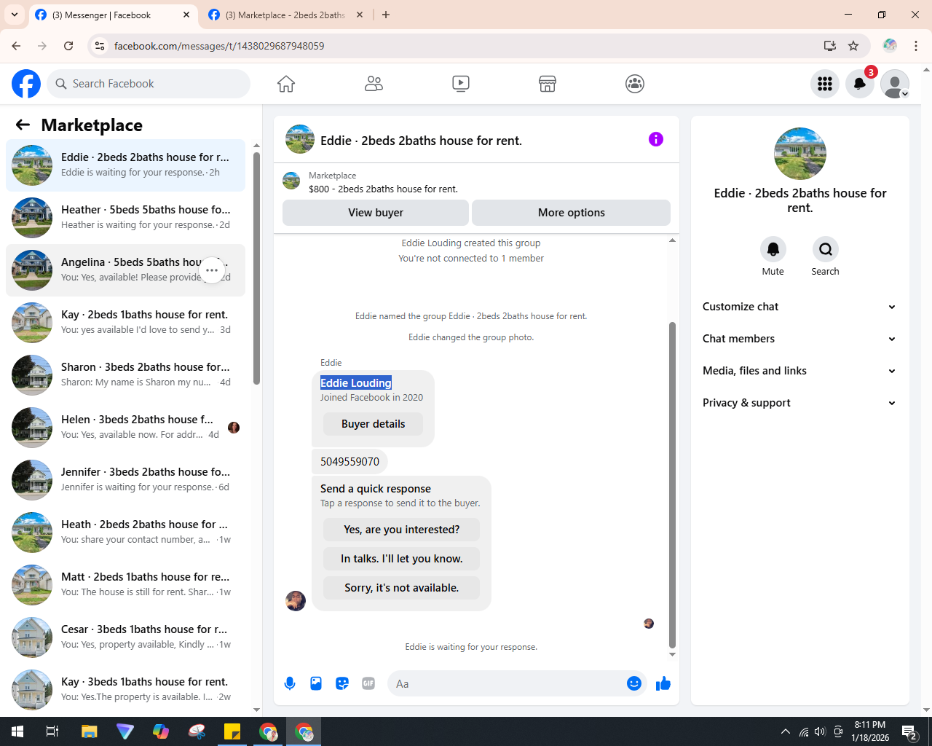Click the Search Facebook field
Viewport: 932px width, 746px height.
coord(149,84)
